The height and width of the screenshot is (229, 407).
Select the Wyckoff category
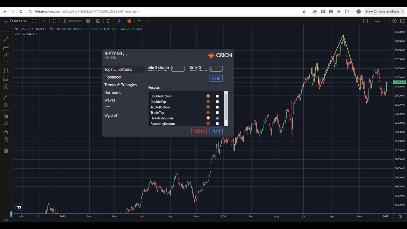(x=124, y=115)
